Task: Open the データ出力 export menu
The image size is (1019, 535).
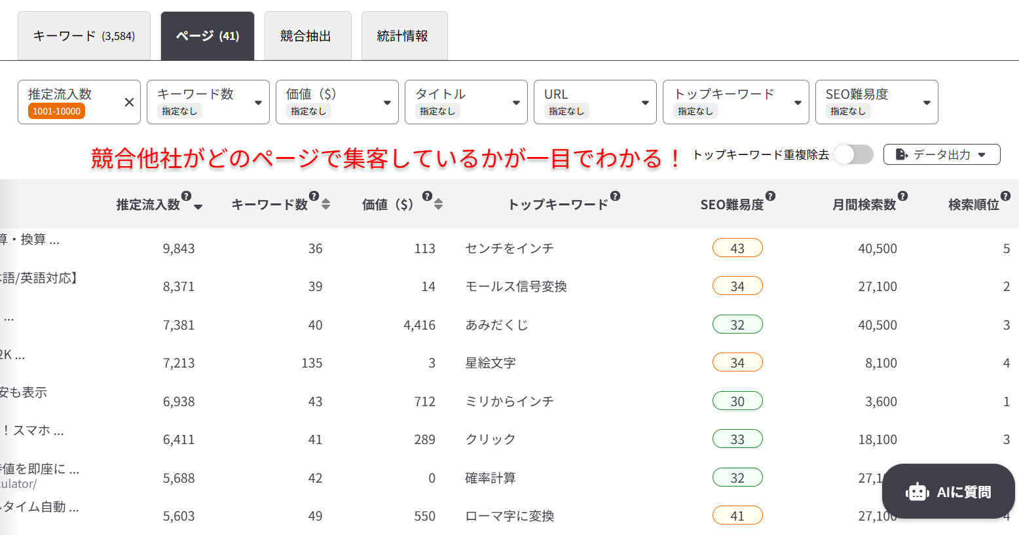Action: [x=941, y=155]
